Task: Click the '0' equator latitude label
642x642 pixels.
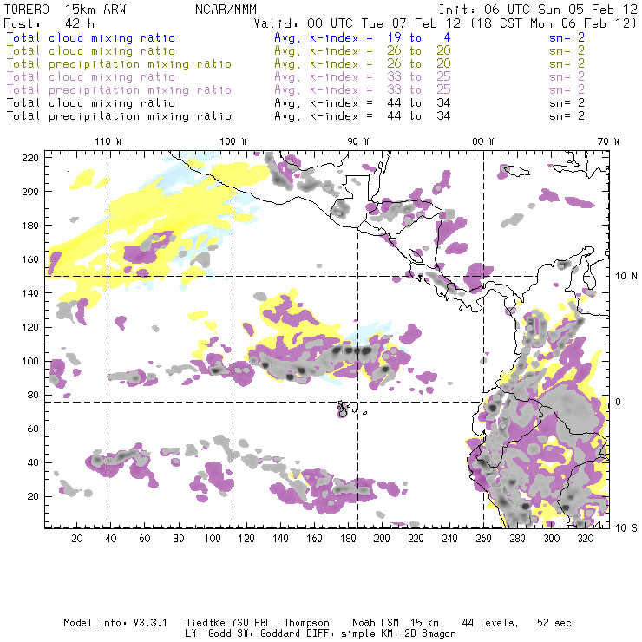Action: 619,402
